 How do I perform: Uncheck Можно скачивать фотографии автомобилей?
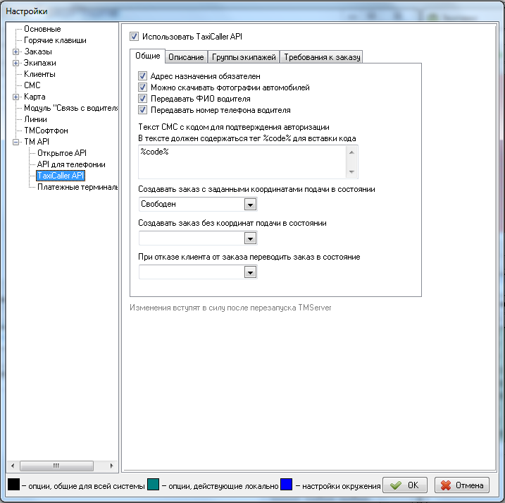[x=143, y=87]
